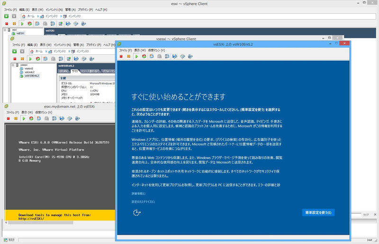Click タスク button in esxi client status bar
This screenshot has width=379, height=244.
9,240
